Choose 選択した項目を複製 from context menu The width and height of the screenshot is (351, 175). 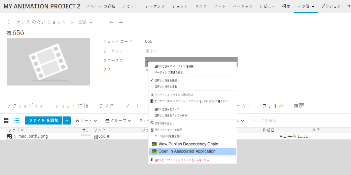166,86
